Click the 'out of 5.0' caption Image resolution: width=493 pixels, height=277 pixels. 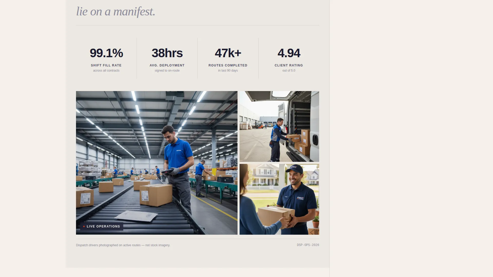(289, 71)
